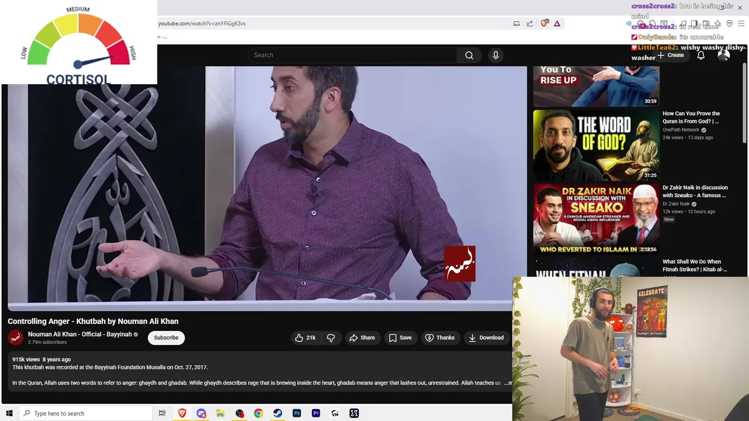Click the browser address bar URL
The width and height of the screenshot is (749, 421).
(202, 23)
